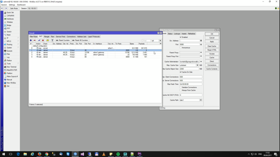
Task: Click Clear Cache button
Action: (212, 46)
